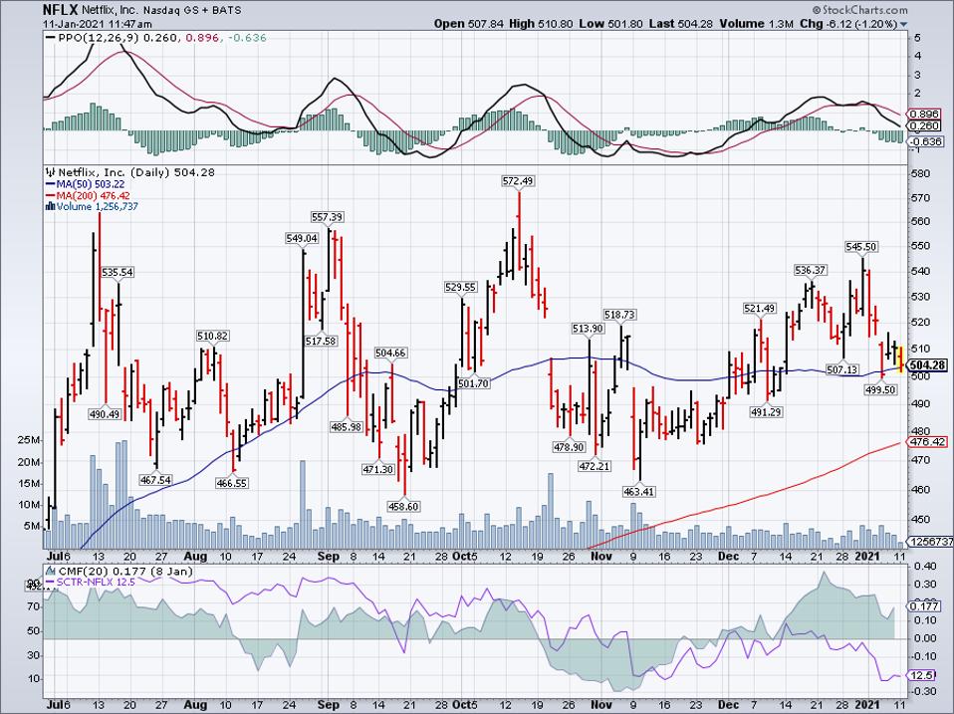
Task: Click the 572.49 peak price label
Action: pos(519,180)
